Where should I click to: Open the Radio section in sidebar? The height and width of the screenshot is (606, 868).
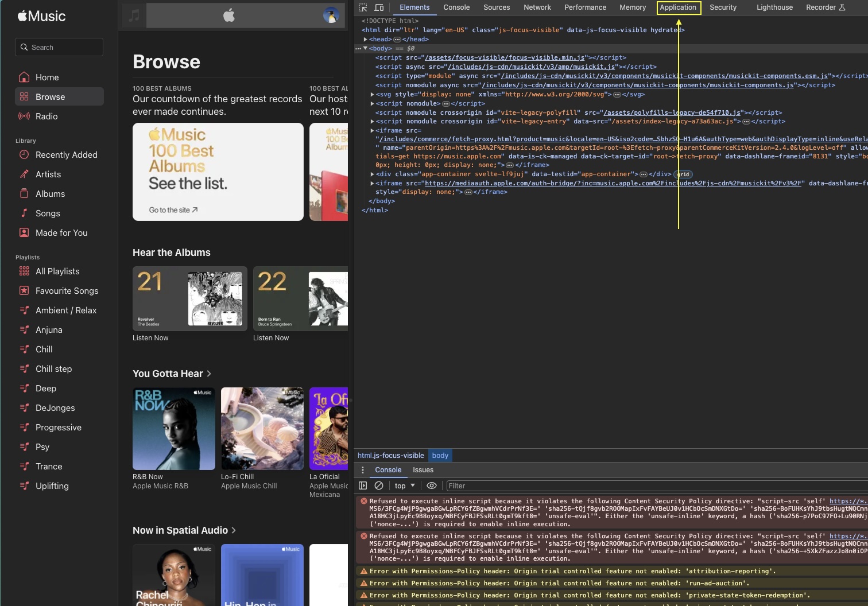46,116
